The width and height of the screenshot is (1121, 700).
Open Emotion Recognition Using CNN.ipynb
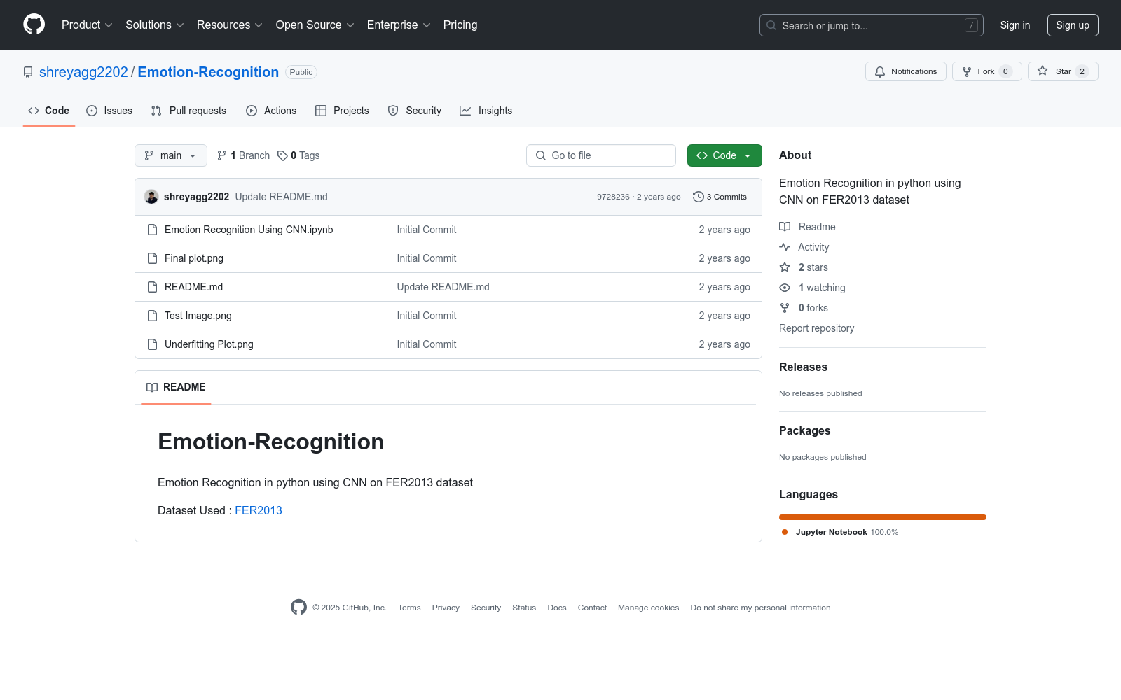(249, 230)
